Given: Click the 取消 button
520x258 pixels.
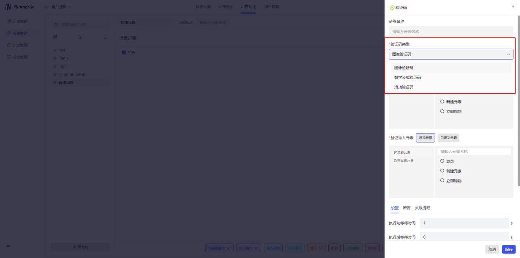Looking at the screenshot, I should tap(492, 249).
